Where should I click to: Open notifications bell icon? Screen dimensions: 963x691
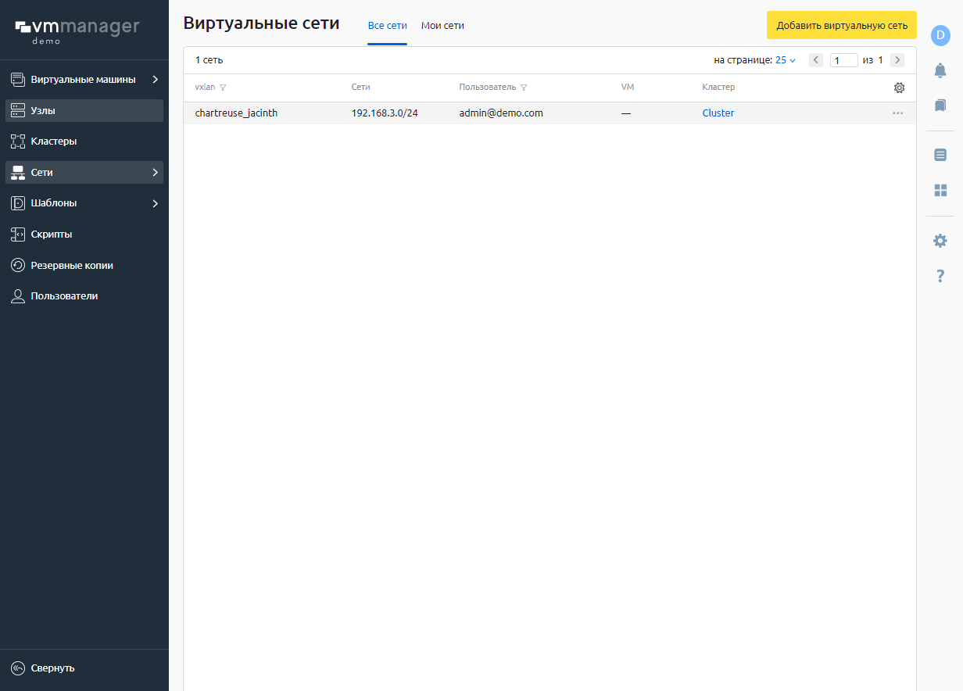(940, 70)
